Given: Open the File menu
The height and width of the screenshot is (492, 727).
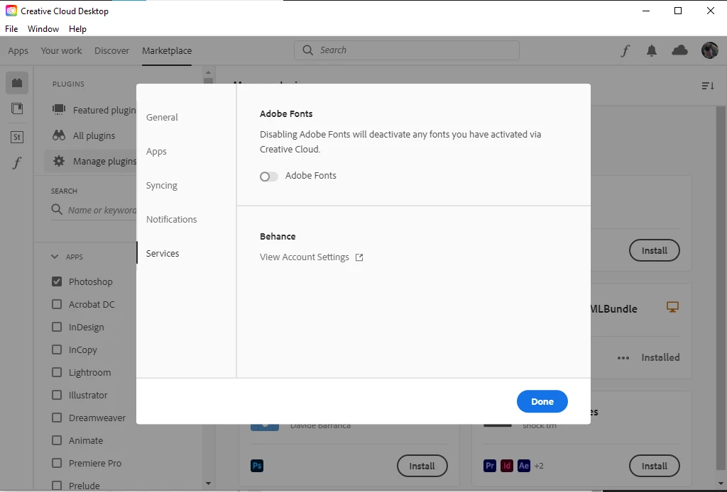Looking at the screenshot, I should coord(11,28).
